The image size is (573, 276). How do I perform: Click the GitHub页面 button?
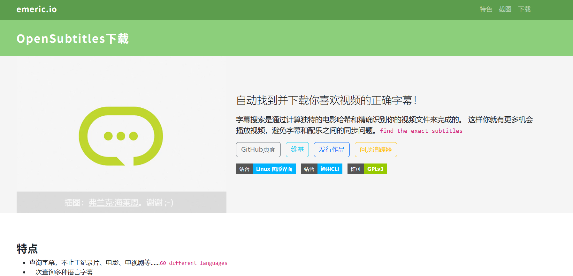tap(258, 149)
